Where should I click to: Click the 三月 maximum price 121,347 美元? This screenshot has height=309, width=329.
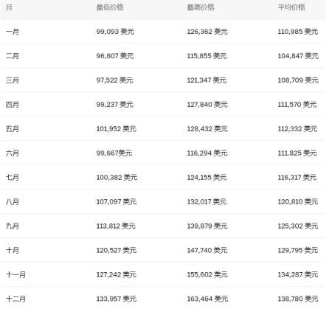pyautogui.click(x=207, y=80)
